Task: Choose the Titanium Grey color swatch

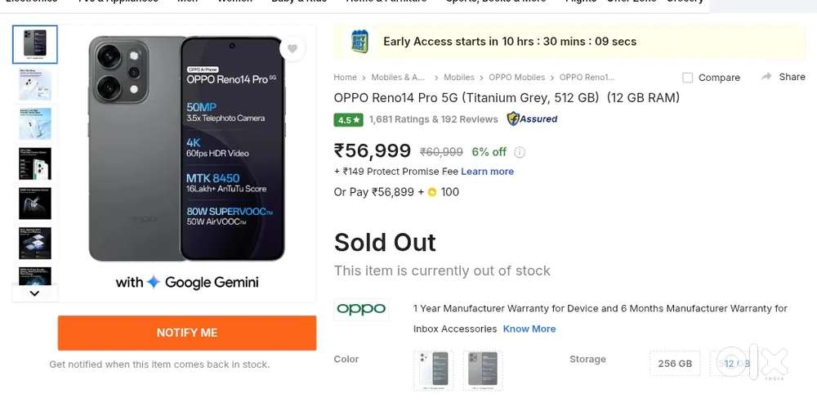Action: 482,369
